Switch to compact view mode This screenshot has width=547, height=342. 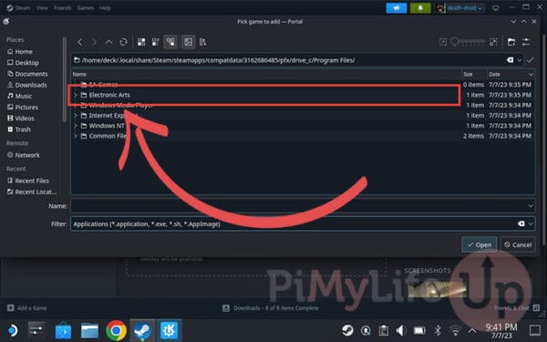[156, 42]
